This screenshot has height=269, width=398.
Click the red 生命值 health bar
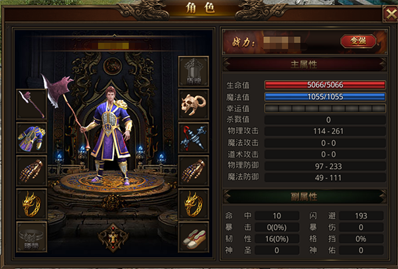[325, 85]
